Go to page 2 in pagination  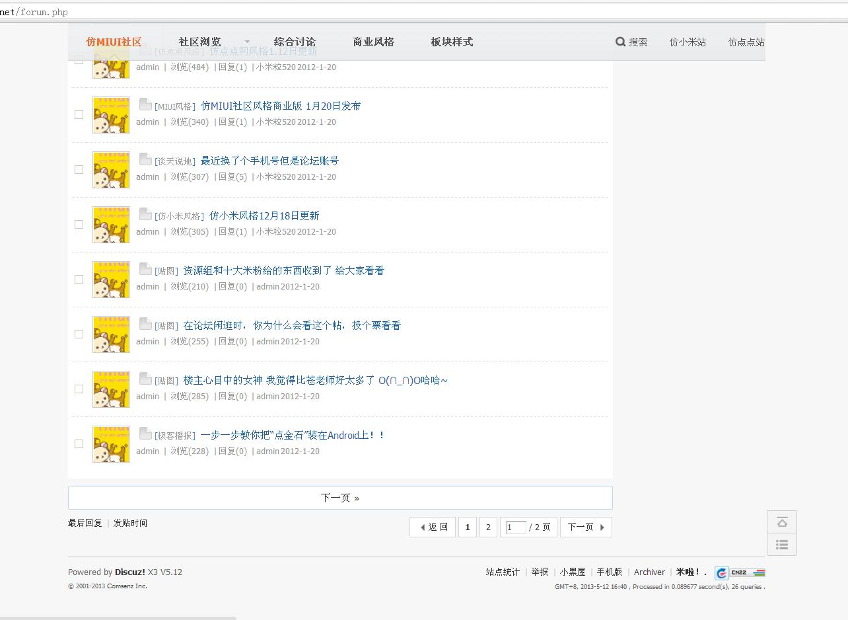(488, 527)
